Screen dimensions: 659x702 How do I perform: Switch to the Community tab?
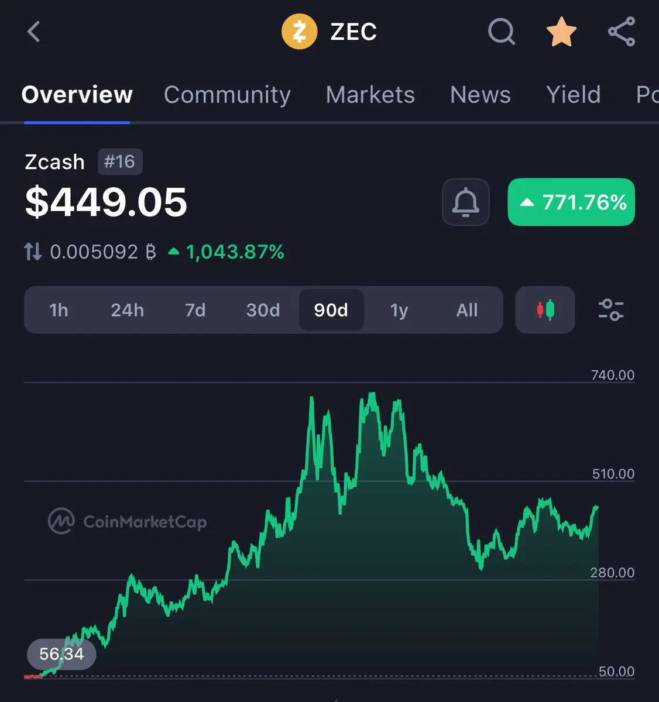(227, 95)
